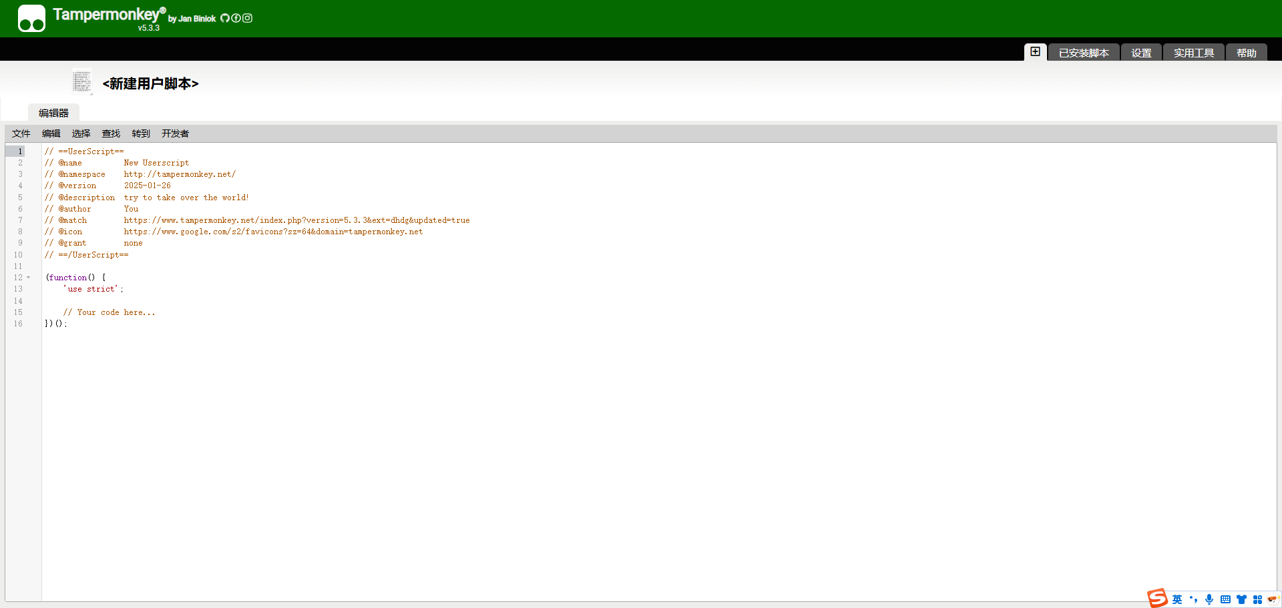Click the 'use strict' statement line

point(93,289)
